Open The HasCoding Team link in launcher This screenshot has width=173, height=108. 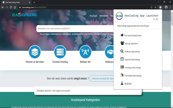tap(133, 36)
